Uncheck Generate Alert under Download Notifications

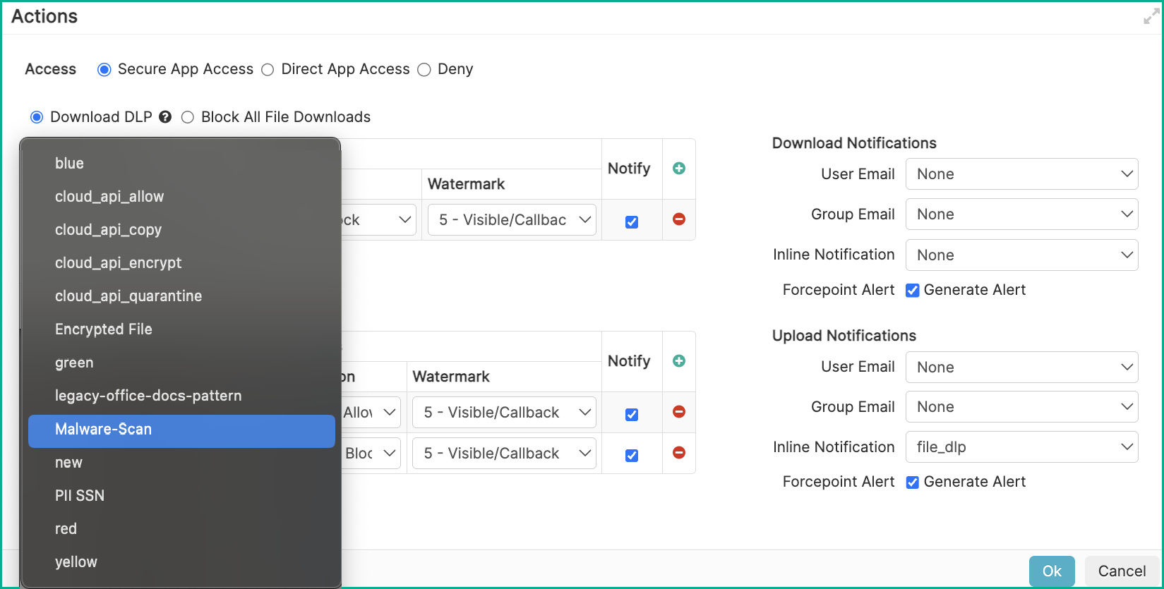(913, 291)
